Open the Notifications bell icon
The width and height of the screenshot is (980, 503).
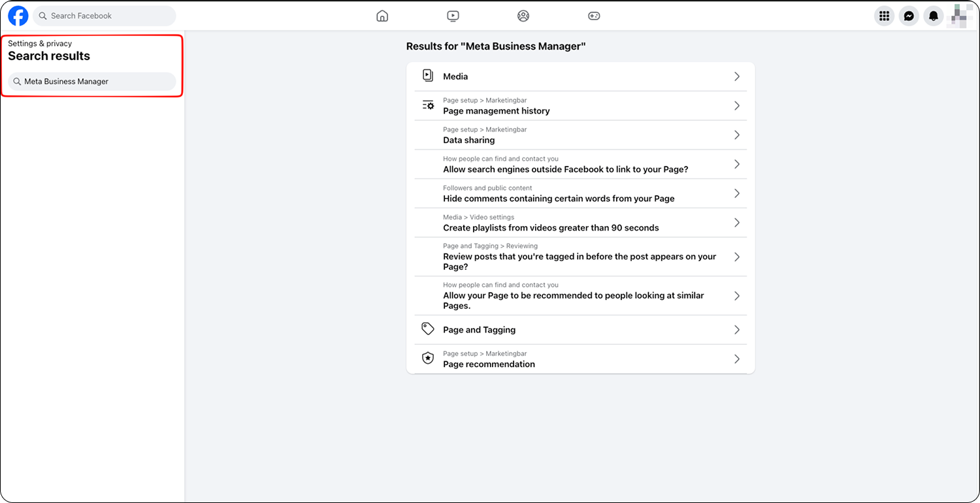[x=934, y=16]
